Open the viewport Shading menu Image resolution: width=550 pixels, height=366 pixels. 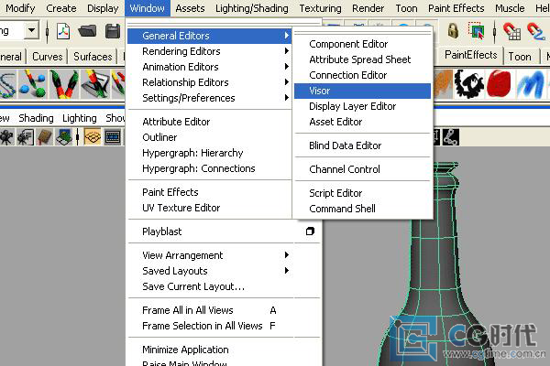tap(36, 118)
